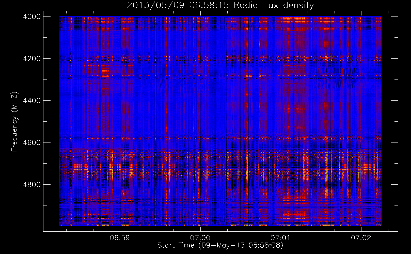Click the 07:01 time tick label
This screenshot has width=411, height=254.
click(x=280, y=238)
